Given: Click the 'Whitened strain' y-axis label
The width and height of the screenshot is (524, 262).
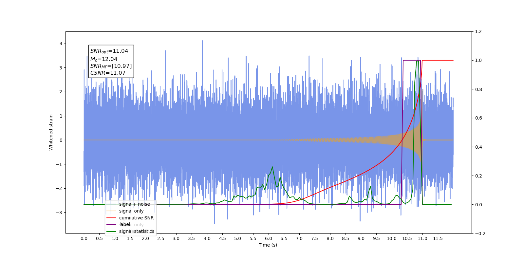Looking at the screenshot, I should tap(51, 132).
